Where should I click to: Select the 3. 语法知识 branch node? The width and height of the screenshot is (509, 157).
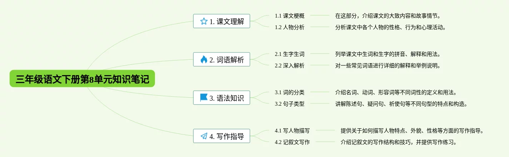click(221, 98)
